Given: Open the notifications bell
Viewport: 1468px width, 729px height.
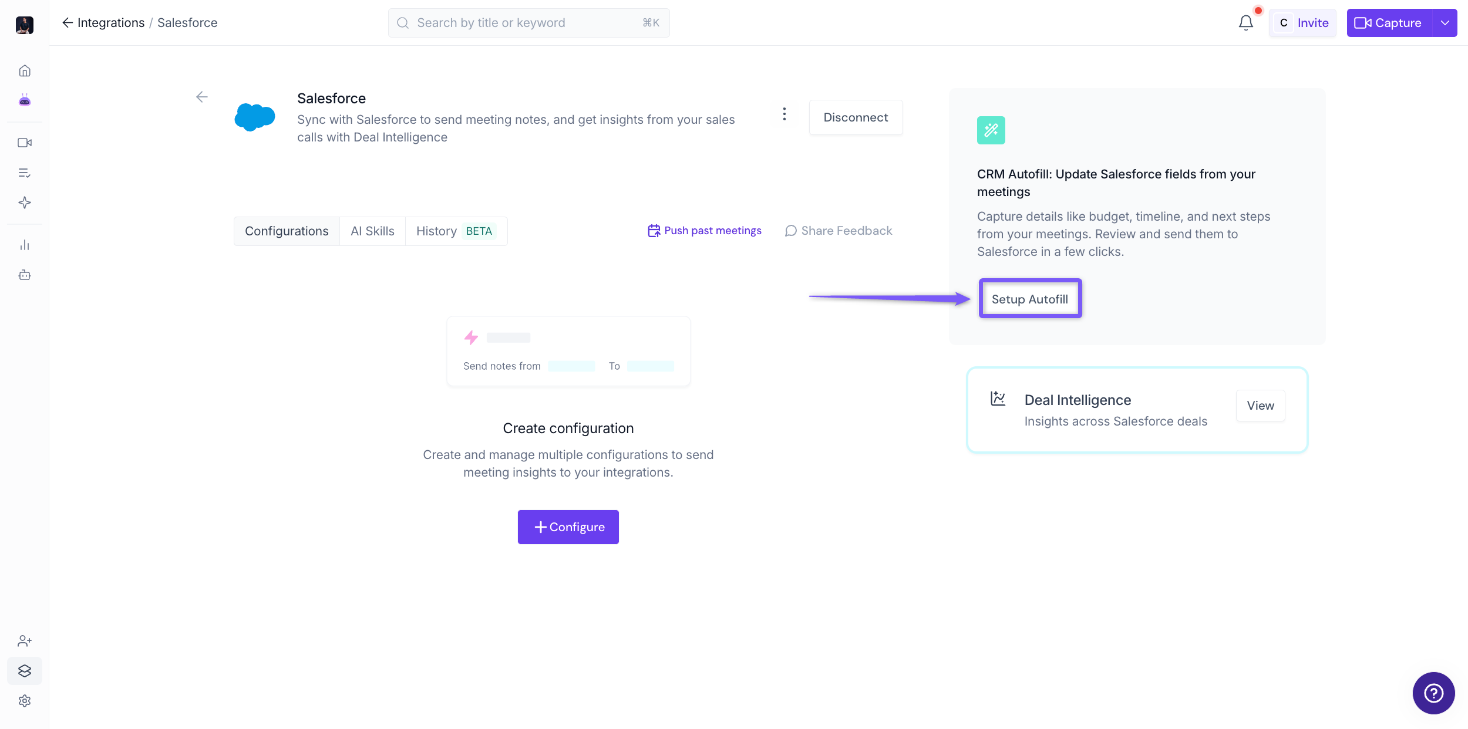Looking at the screenshot, I should tap(1245, 23).
